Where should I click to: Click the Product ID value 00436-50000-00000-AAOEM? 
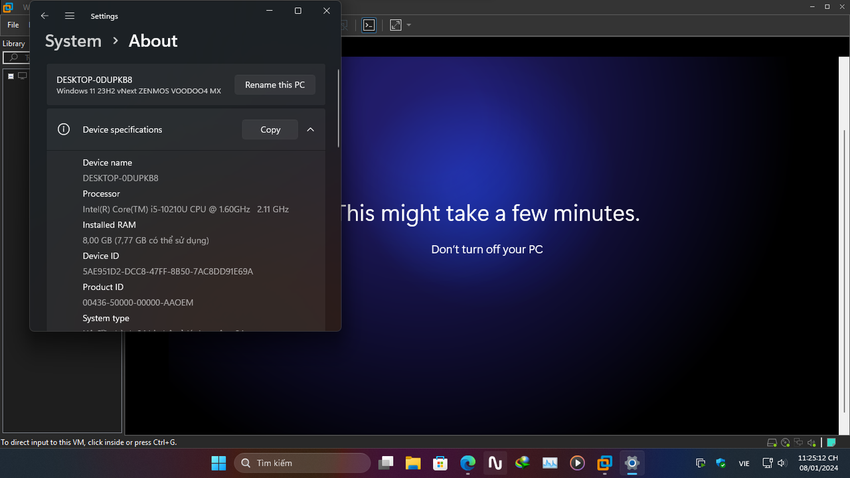tap(138, 303)
